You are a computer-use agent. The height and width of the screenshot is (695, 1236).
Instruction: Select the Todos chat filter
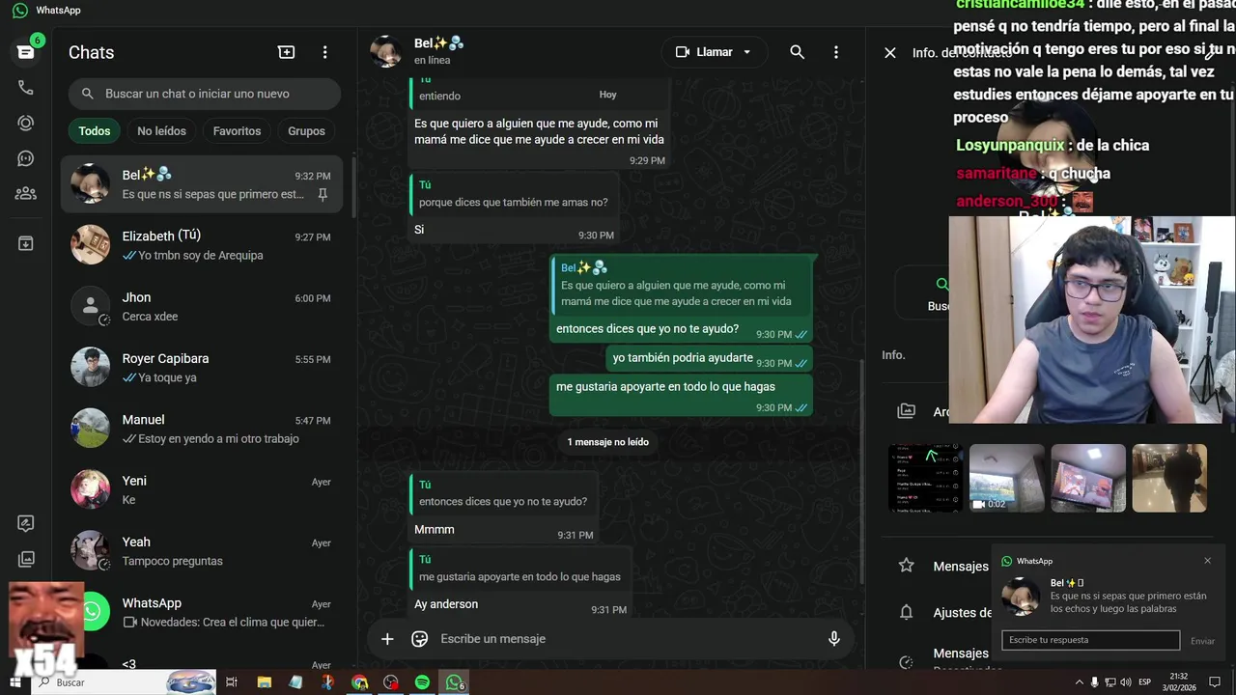[x=95, y=131]
